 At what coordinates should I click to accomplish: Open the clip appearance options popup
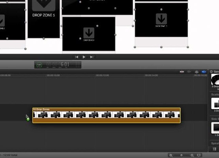(199, 155)
